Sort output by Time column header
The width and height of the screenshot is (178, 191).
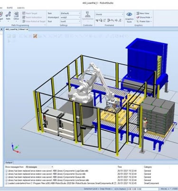pos(120,167)
